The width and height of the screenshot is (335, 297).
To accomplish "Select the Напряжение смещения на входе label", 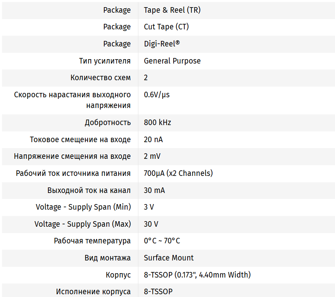I will tap(72, 156).
